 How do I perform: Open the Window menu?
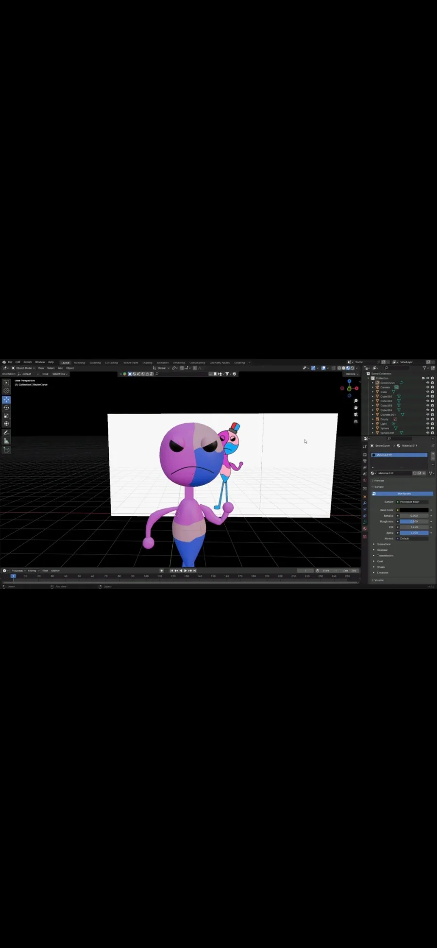[40, 362]
